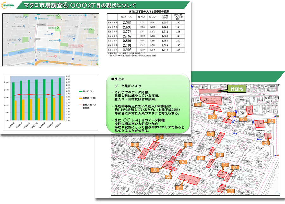Screen dimensions: 285x204
Task: Click the SHINWA logo in the header
Action: (x=9, y=6)
